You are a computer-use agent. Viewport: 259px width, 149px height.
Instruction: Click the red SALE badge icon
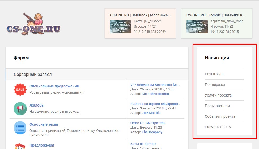[x=20, y=90]
